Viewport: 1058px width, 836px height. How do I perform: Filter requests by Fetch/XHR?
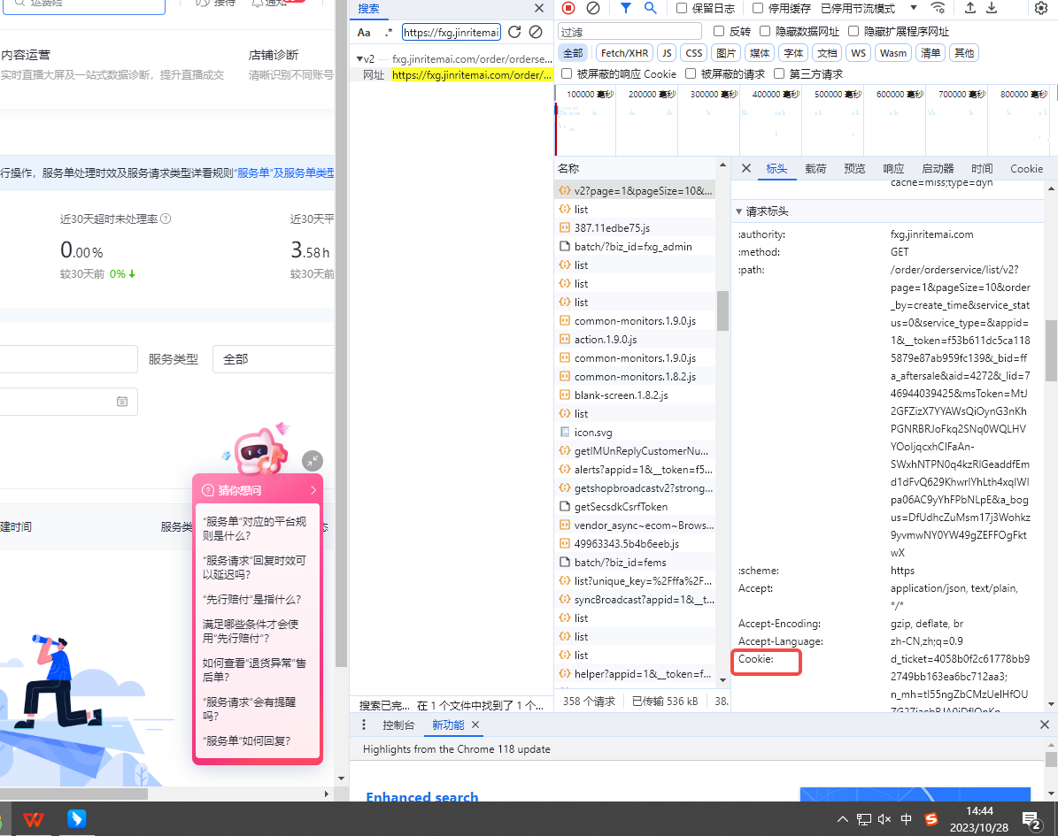[x=624, y=52]
